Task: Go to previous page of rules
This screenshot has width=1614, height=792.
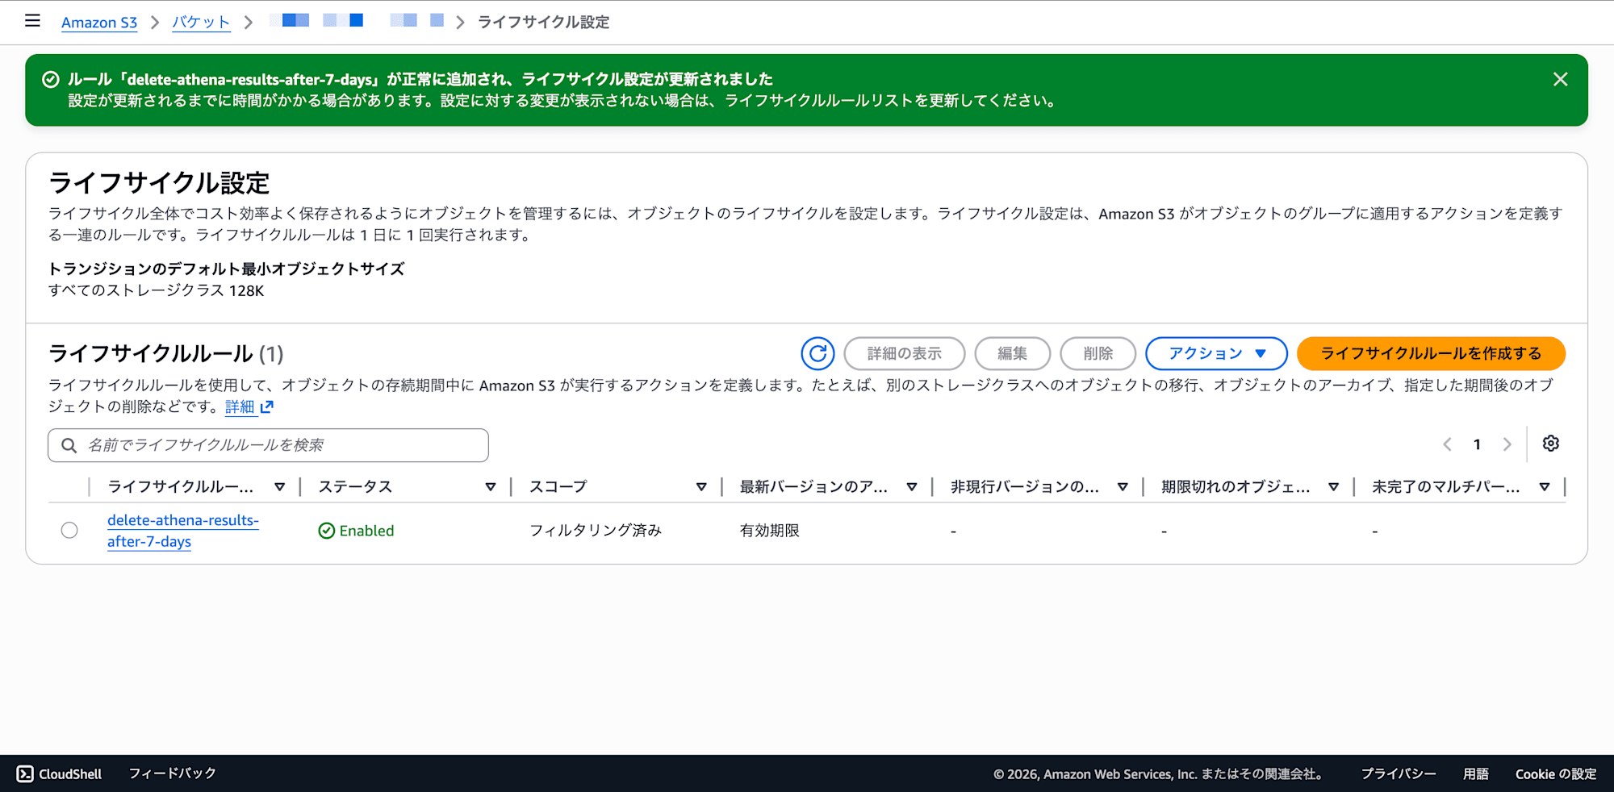Action: 1447,444
